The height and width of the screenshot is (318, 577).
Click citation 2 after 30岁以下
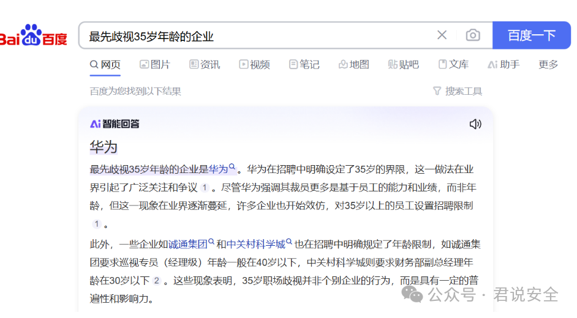(156, 281)
